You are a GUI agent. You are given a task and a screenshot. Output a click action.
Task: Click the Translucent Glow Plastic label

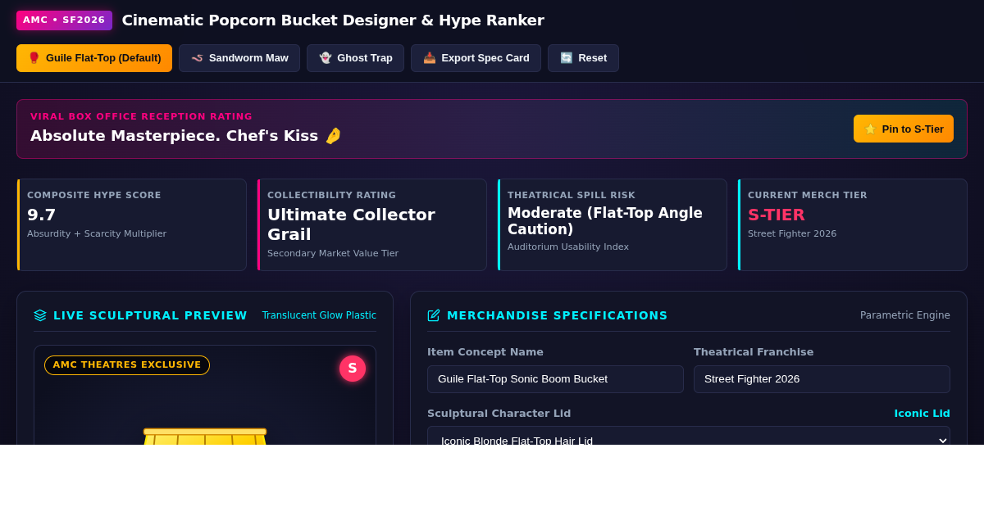click(x=319, y=315)
